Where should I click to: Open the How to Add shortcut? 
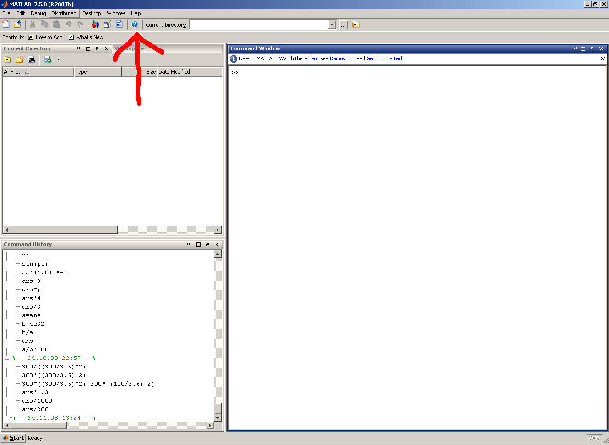pyautogui.click(x=45, y=37)
